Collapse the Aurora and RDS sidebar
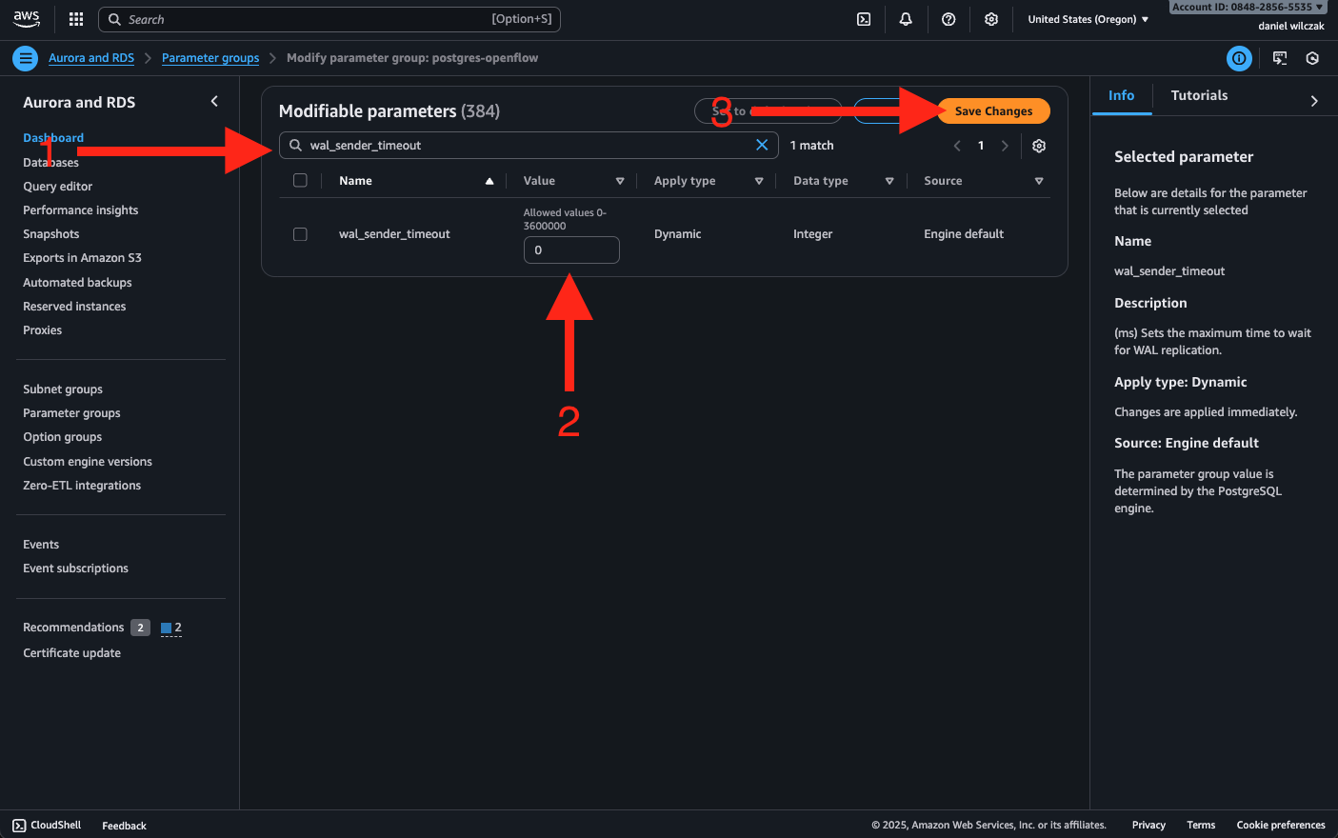This screenshot has height=838, width=1338. (214, 102)
